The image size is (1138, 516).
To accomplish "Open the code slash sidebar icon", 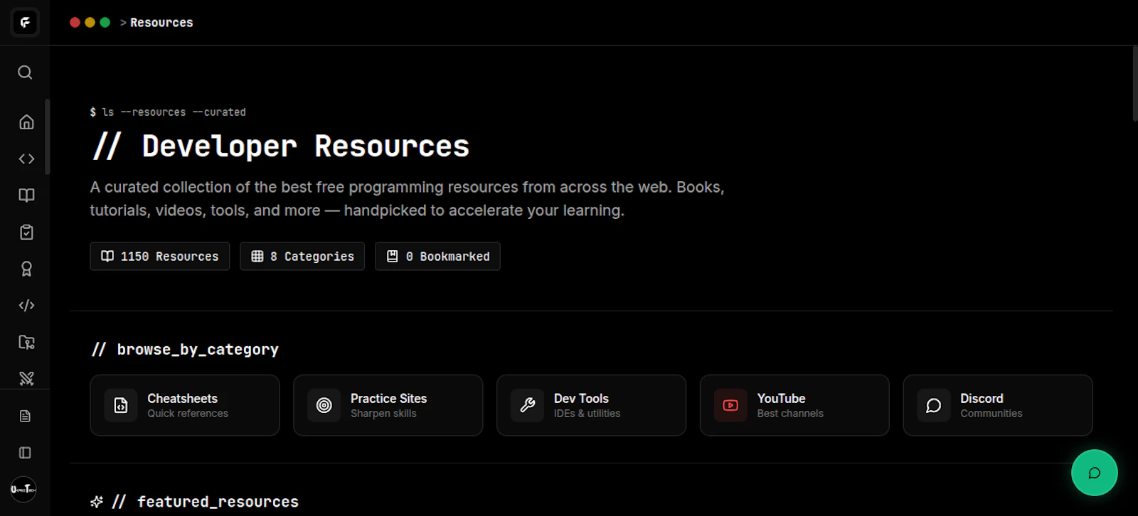I will (26, 306).
